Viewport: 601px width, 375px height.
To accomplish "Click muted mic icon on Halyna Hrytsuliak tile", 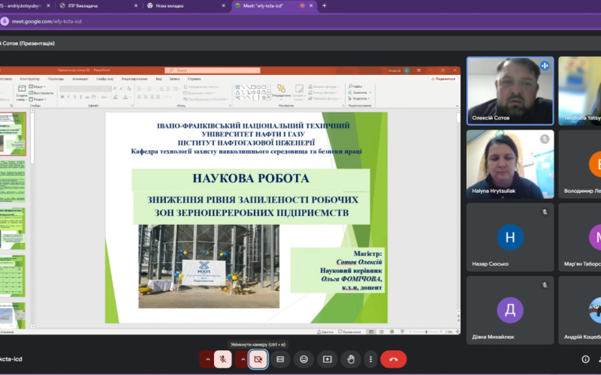I will [x=544, y=139].
